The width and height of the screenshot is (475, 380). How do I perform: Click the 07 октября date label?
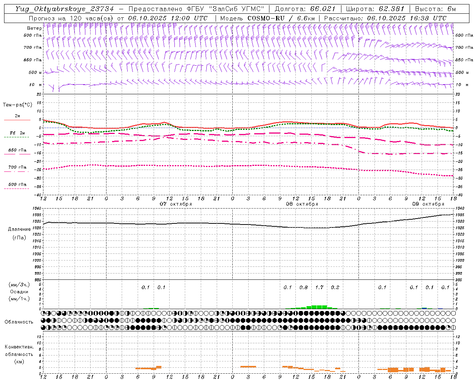pyautogui.click(x=176, y=204)
